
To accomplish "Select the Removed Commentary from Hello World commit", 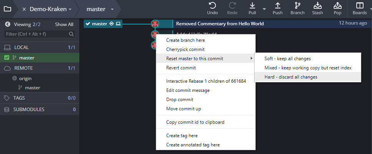I will [x=220, y=24].
